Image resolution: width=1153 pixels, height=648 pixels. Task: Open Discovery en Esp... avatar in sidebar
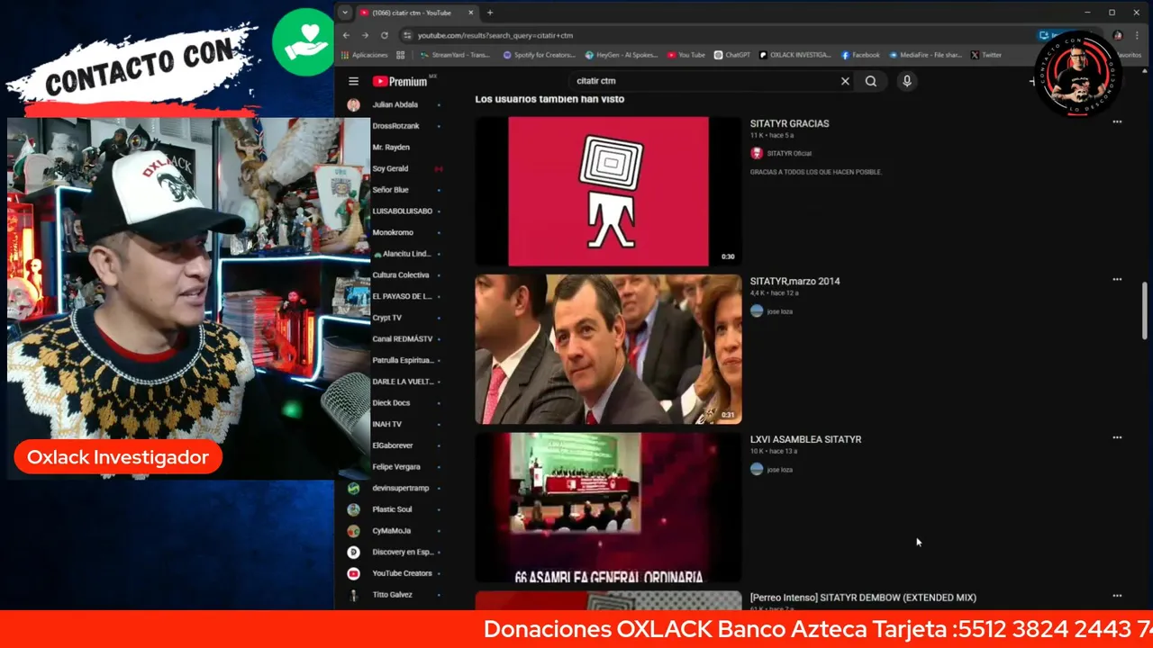[353, 552]
